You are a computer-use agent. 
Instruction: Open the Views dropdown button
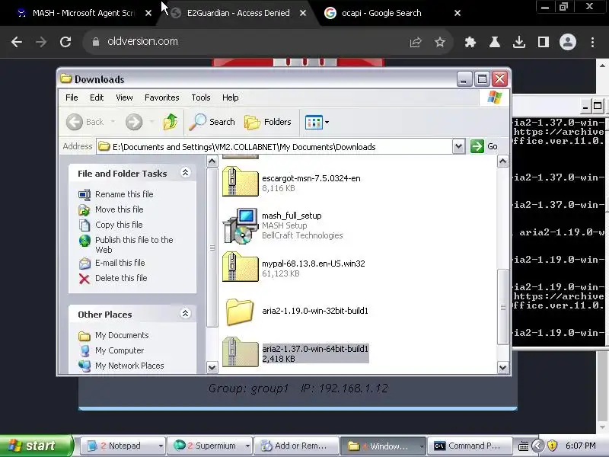tap(317, 122)
